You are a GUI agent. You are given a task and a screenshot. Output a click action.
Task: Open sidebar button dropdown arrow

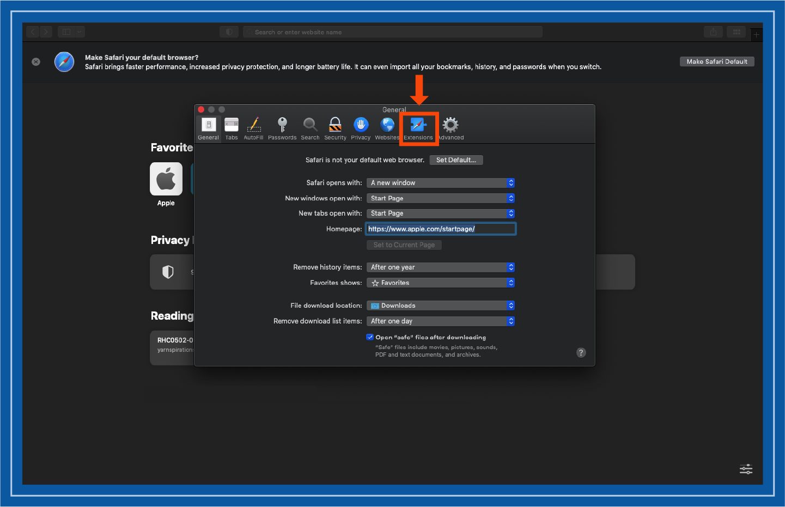[x=80, y=32]
